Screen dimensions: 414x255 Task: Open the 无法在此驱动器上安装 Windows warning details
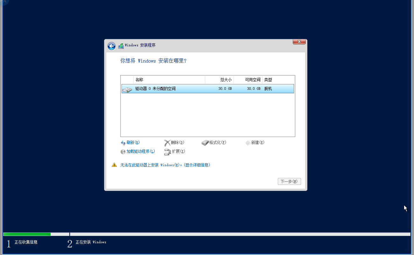[165, 165]
